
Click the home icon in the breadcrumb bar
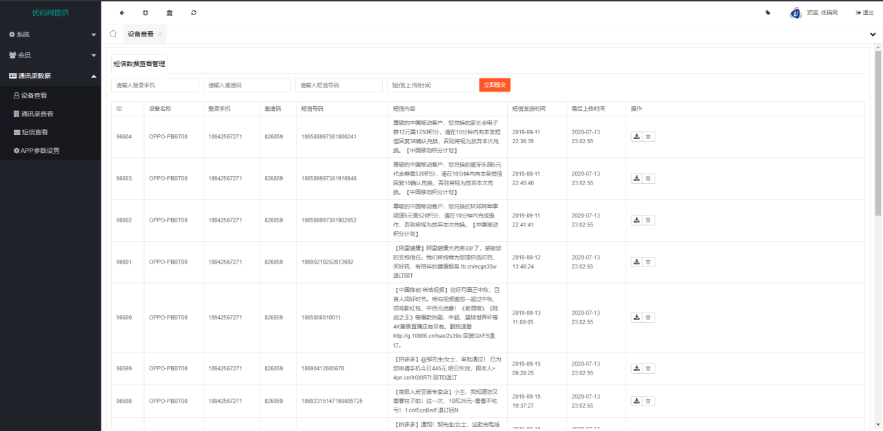pos(112,33)
